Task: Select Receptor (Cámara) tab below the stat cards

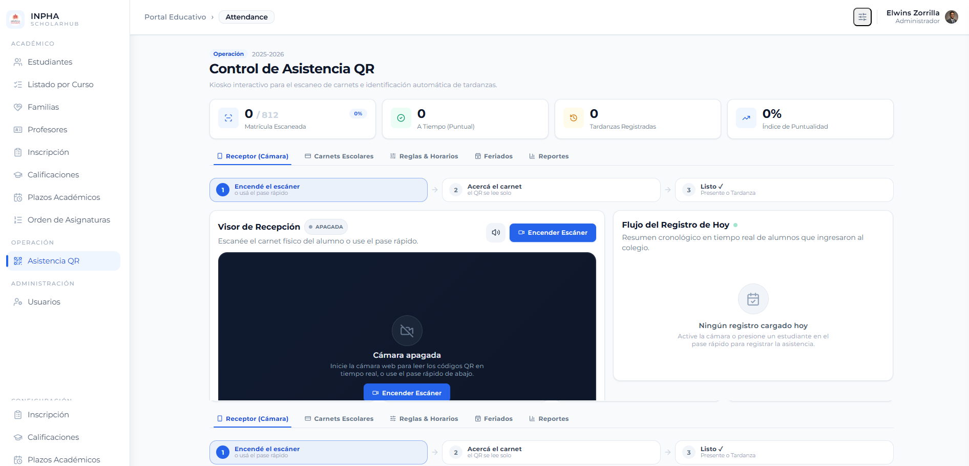Action: coord(252,156)
